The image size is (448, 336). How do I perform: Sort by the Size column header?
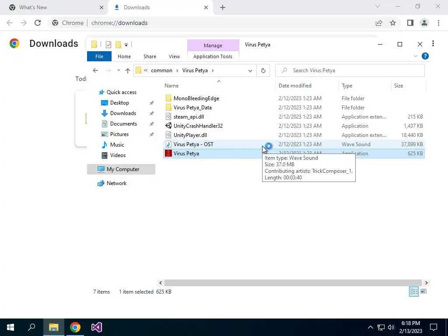tap(399, 86)
